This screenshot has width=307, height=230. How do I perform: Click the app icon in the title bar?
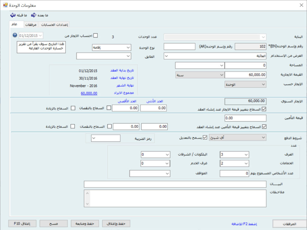point(5,5)
